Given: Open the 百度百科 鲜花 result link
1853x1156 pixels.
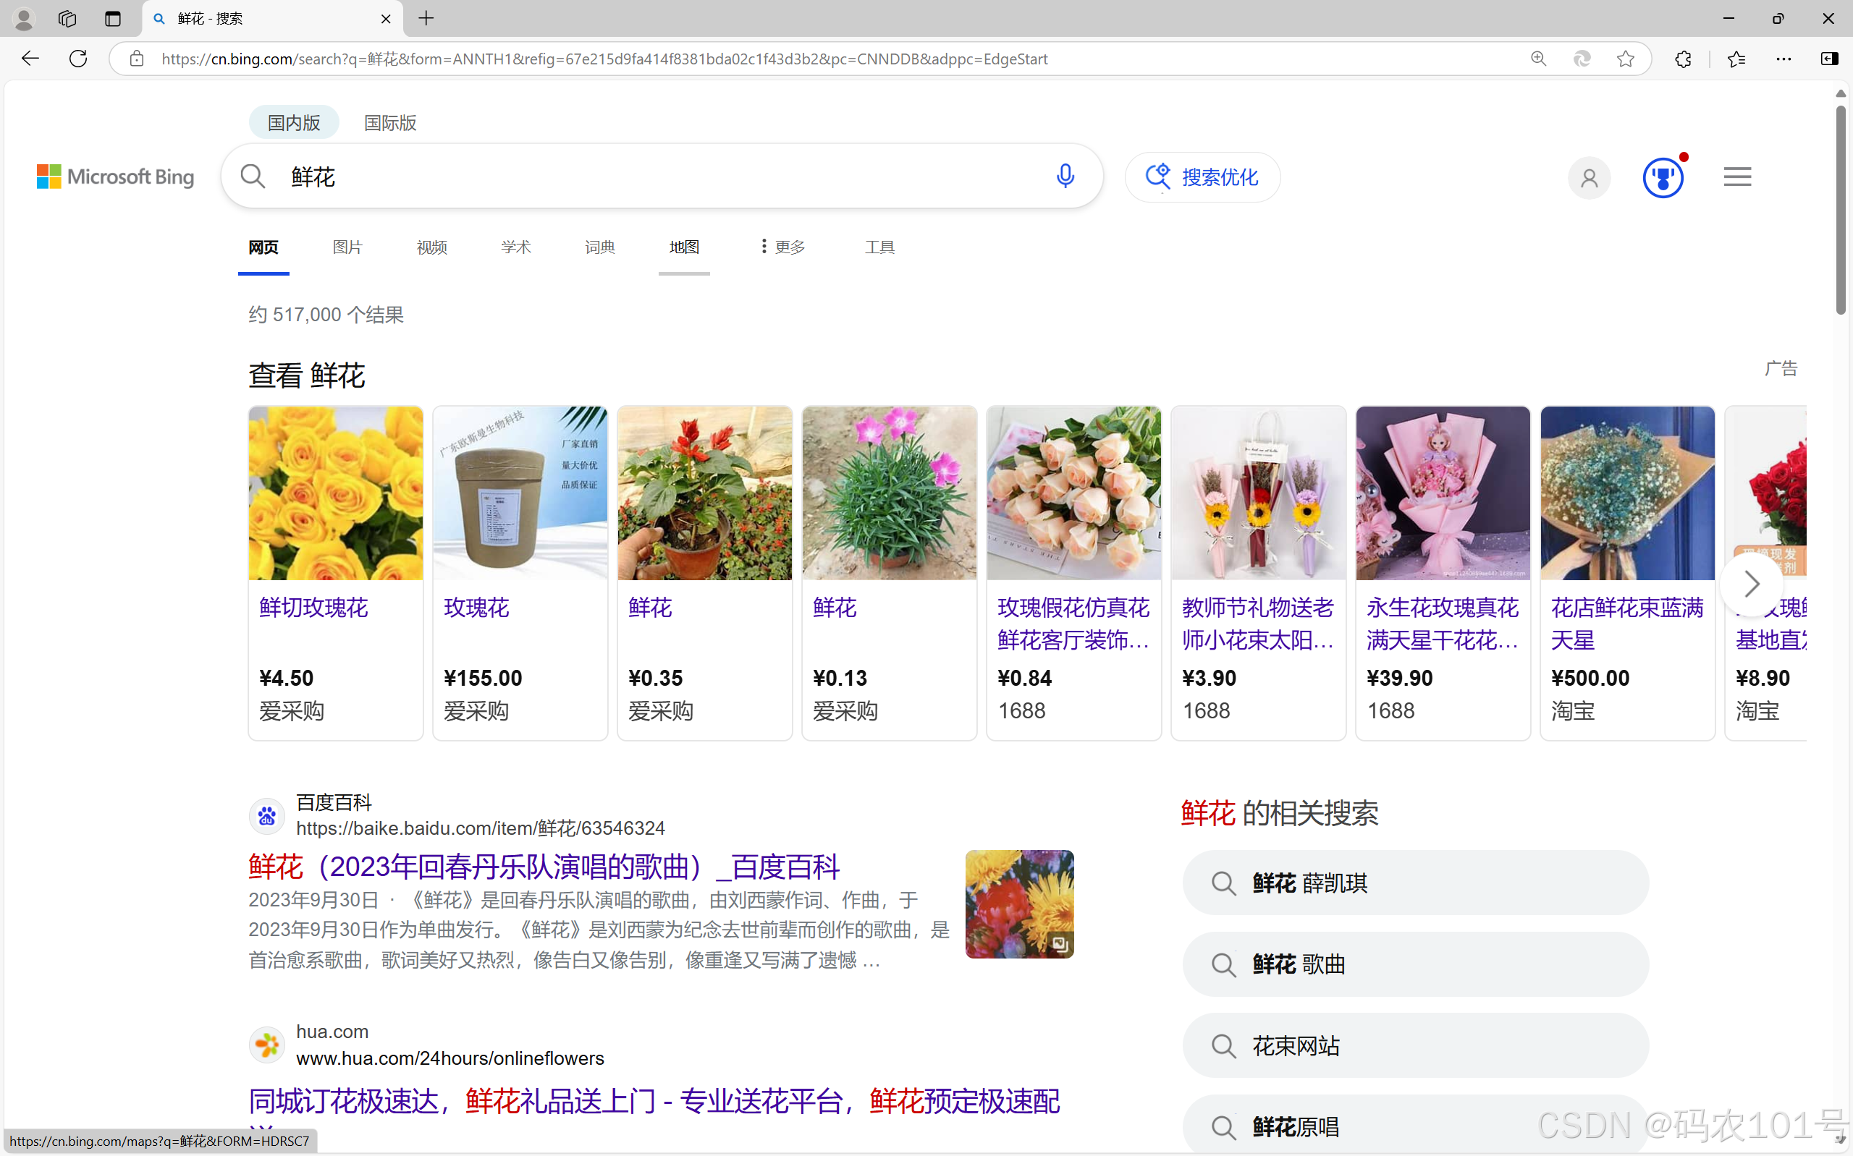Looking at the screenshot, I should click(544, 866).
